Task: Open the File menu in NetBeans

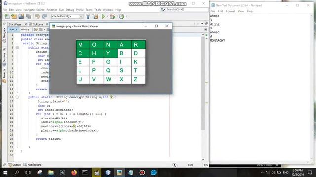Action: coord(5,10)
